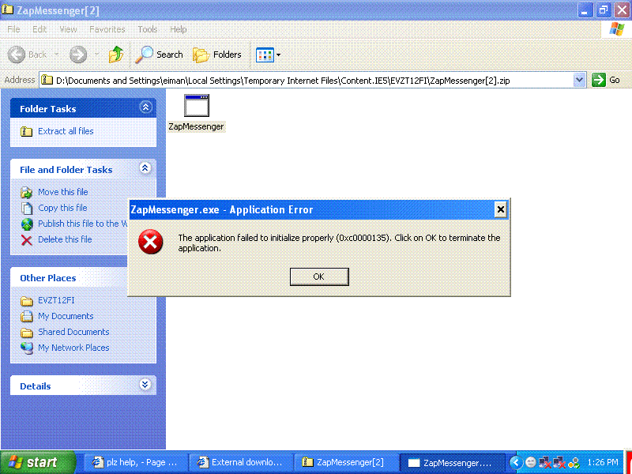Collapse the File and Folder Tasks panel

tap(145, 168)
